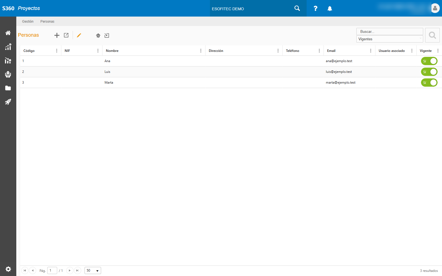The width and height of the screenshot is (442, 276).
Task: Open the folder sidebar icon
Action: 8,88
